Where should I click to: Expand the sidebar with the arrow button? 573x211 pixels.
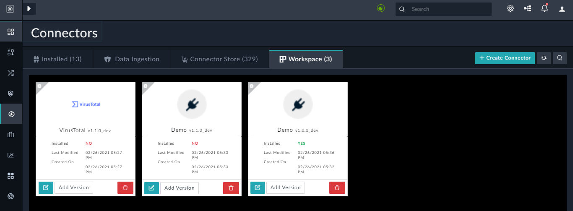coord(29,8)
